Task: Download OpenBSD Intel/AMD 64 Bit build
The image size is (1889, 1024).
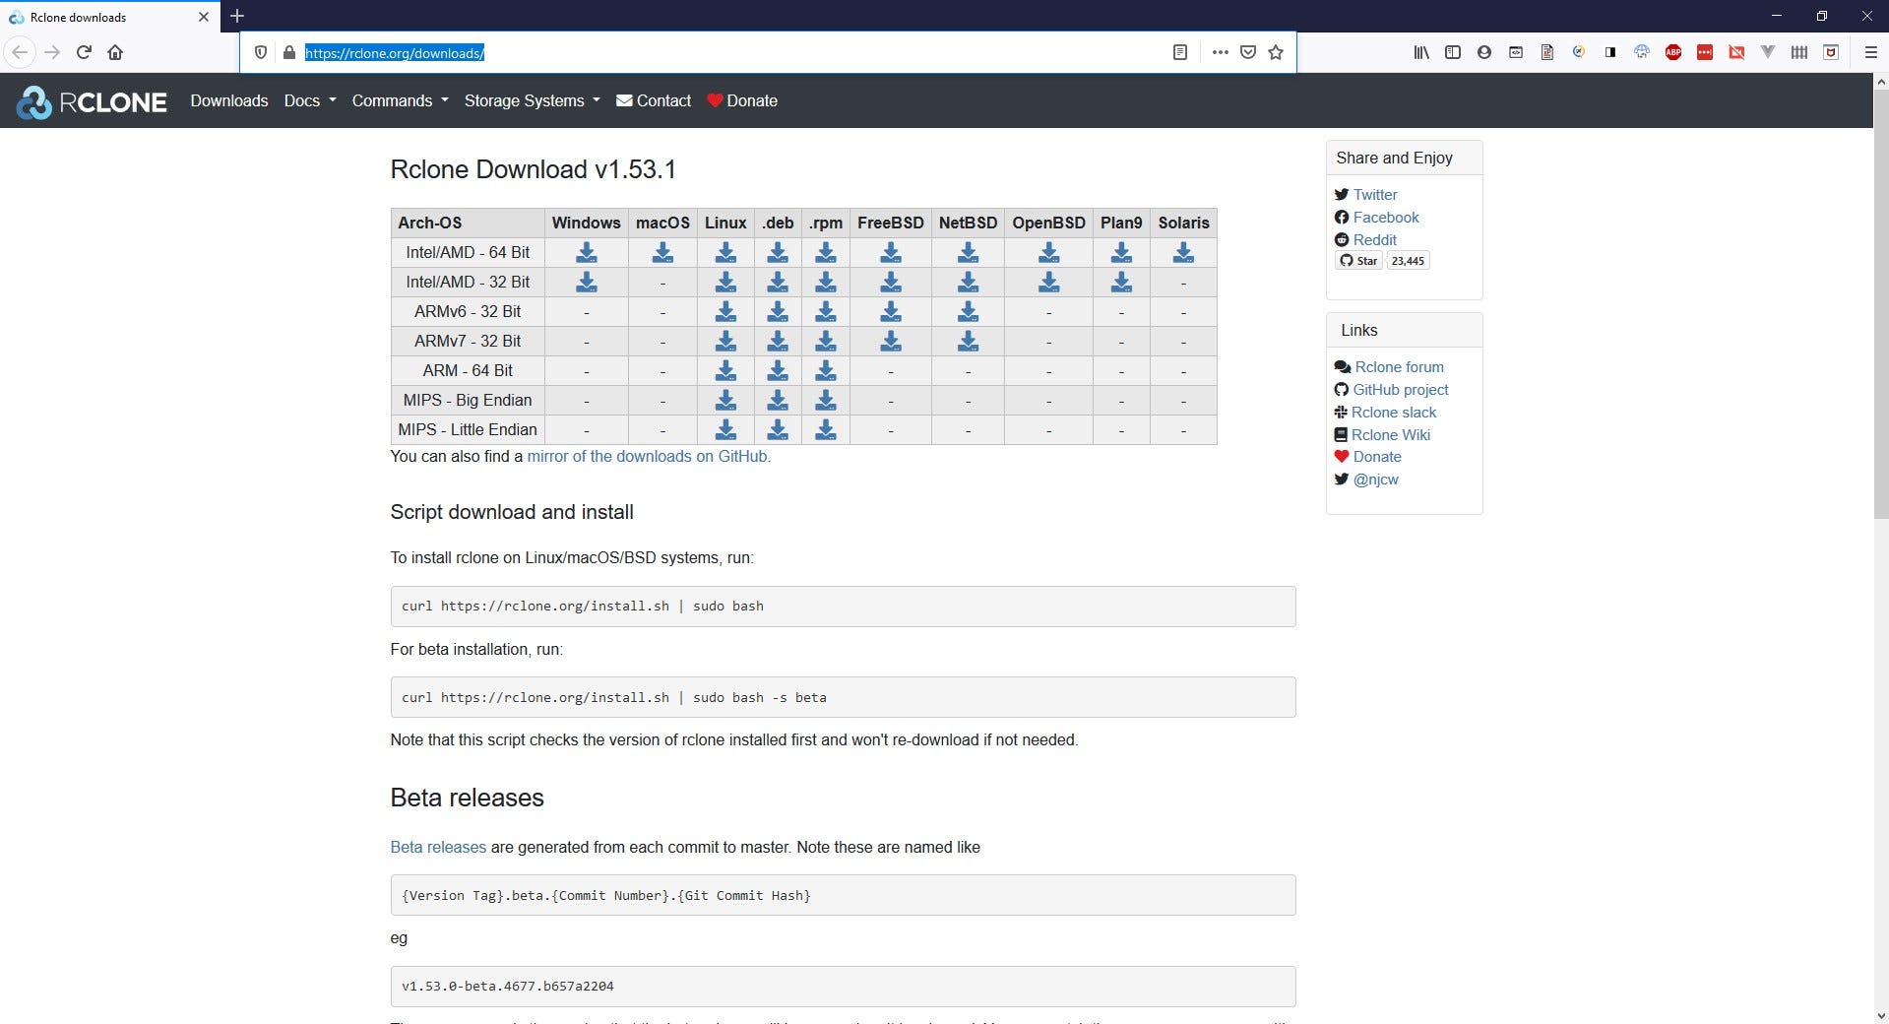Action: [1049, 252]
